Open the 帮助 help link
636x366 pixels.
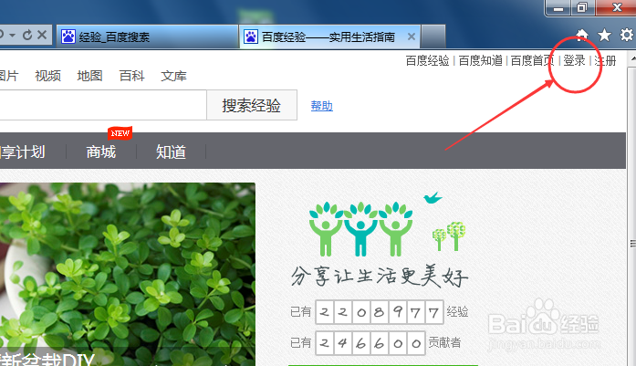[x=322, y=106]
